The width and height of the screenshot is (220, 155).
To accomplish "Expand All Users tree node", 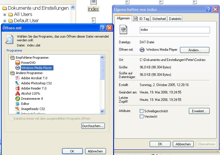I will click(x=5, y=15).
